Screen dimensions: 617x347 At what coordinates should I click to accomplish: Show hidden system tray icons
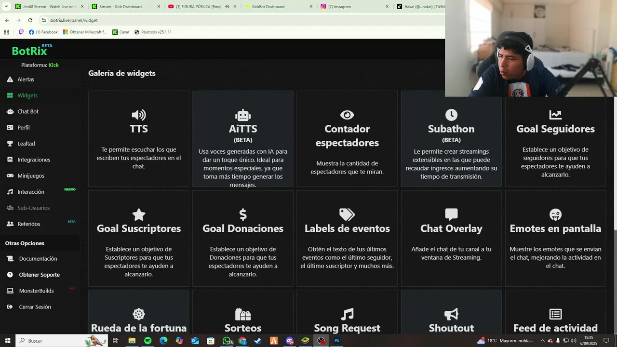[x=543, y=341]
